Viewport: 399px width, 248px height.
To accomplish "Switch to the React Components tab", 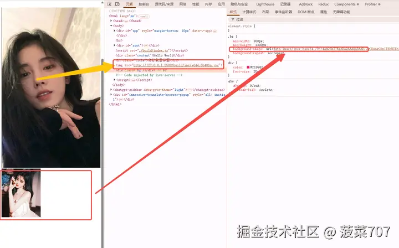I will click(346, 4).
